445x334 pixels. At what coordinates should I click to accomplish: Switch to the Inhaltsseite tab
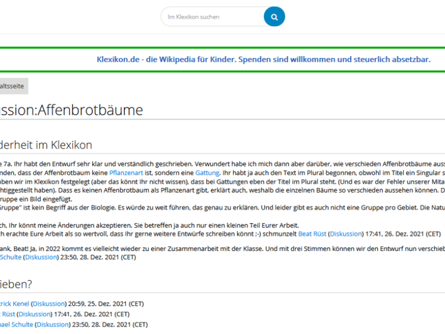click(x=12, y=86)
